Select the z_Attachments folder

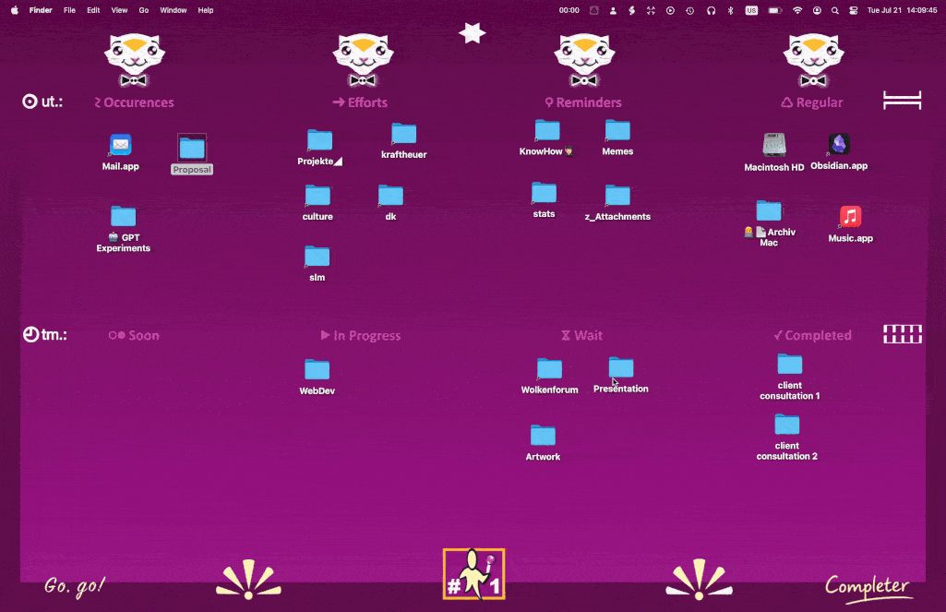617,196
